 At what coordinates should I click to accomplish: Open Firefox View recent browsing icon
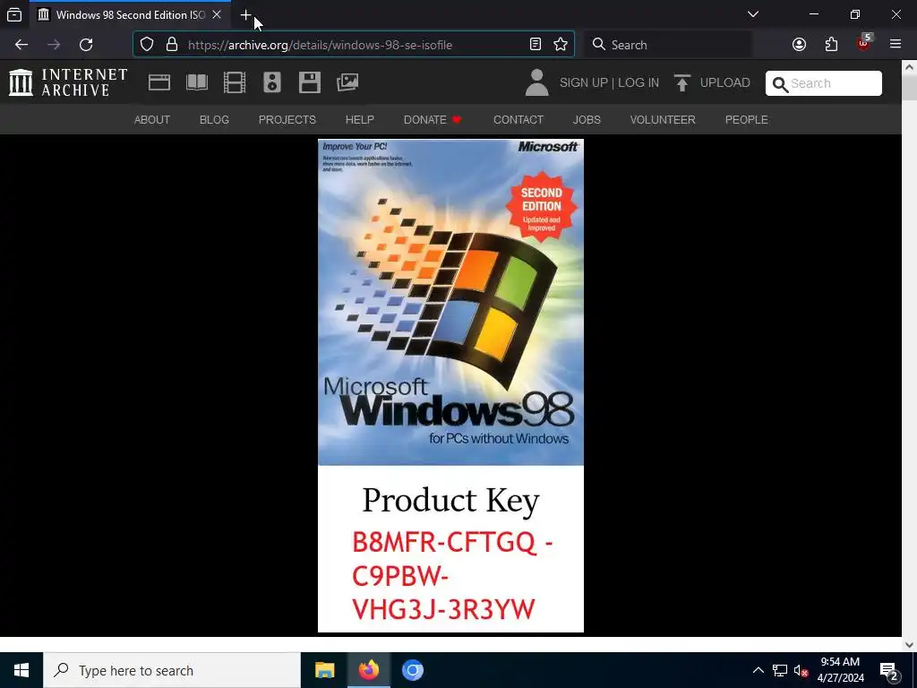(14, 14)
